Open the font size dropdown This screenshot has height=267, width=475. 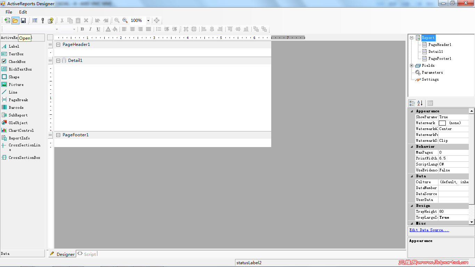point(74,29)
